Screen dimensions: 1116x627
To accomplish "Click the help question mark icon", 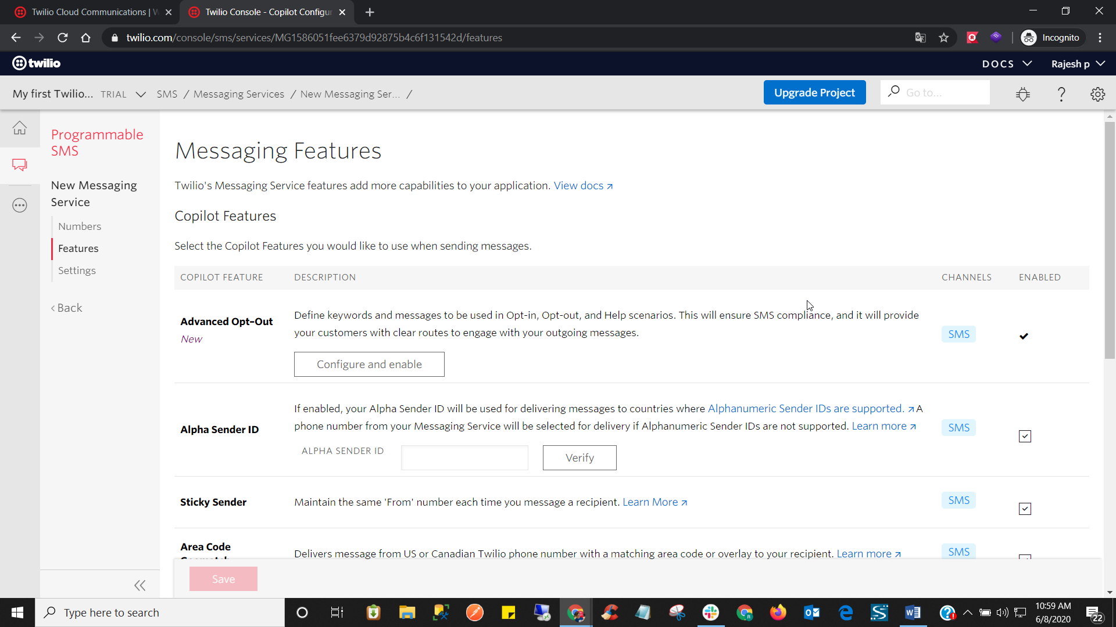I will click(1061, 94).
